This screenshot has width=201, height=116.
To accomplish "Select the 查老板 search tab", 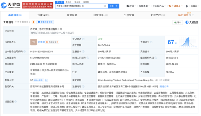I will click(x=68, y=2).
